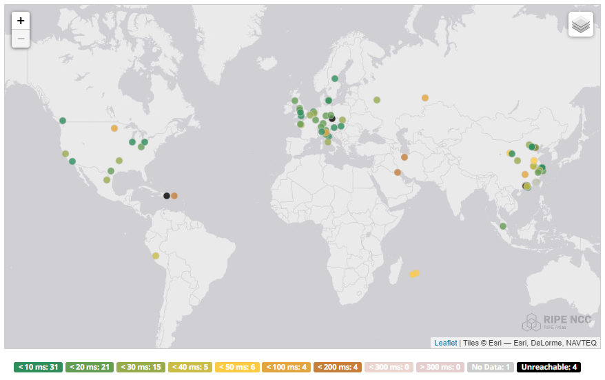Zoom in on the map
The height and width of the screenshot is (380, 605).
(x=21, y=21)
